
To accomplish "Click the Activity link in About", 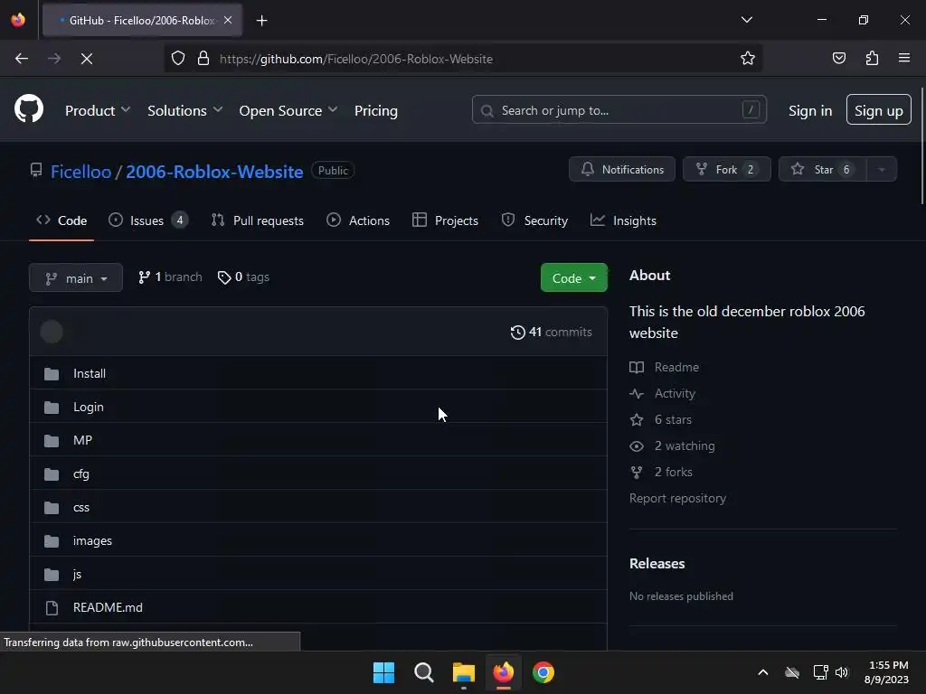I will pyautogui.click(x=663, y=393).
